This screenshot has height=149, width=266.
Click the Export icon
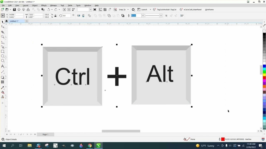[x=69, y=10]
